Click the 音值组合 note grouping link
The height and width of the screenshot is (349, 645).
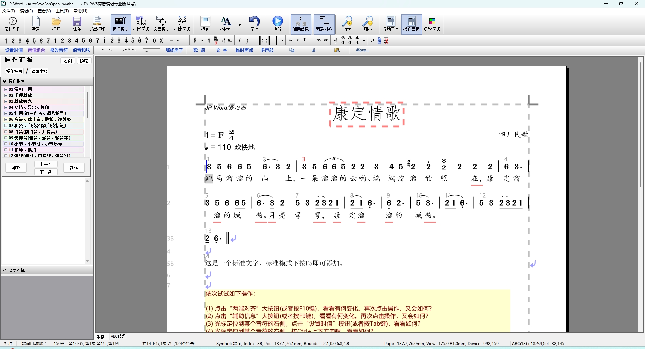click(36, 50)
